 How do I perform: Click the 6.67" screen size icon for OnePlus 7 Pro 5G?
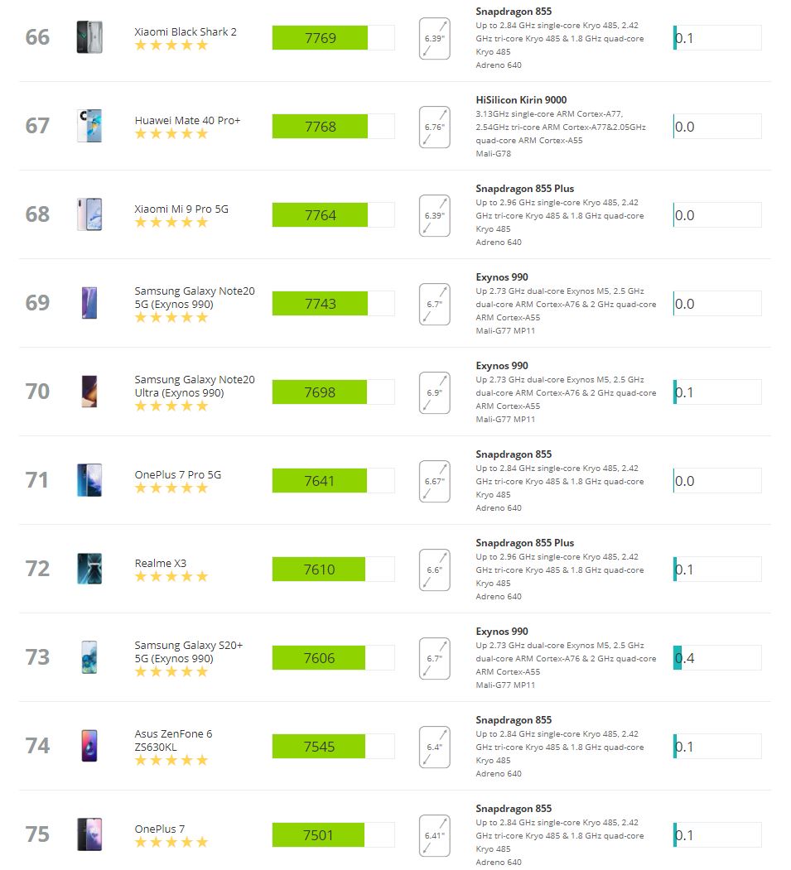pyautogui.click(x=435, y=481)
